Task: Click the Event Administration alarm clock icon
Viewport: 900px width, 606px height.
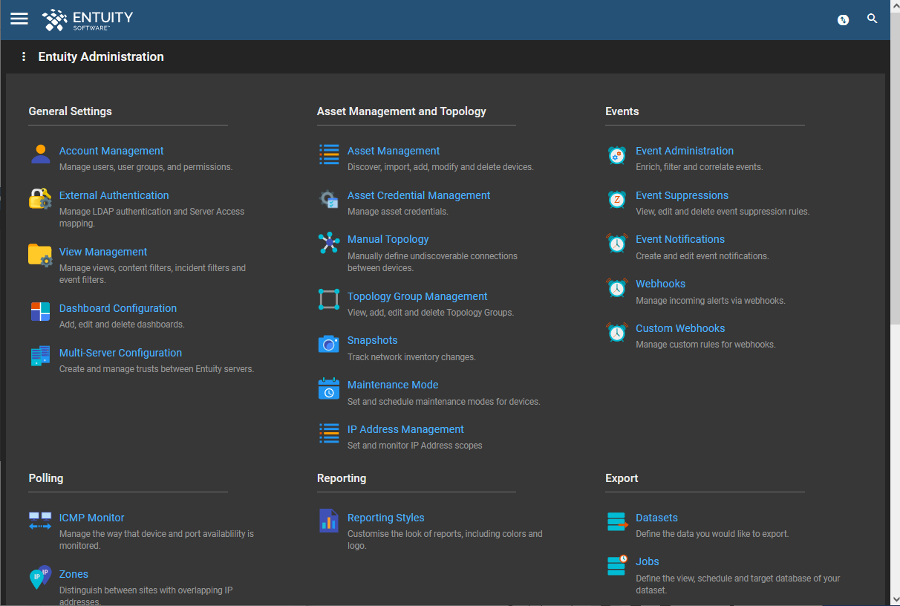Action: coord(617,154)
